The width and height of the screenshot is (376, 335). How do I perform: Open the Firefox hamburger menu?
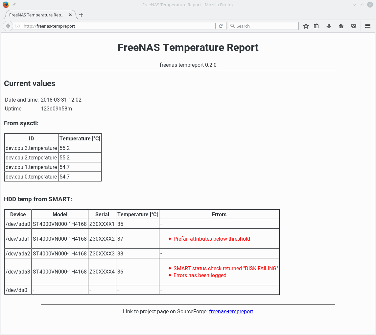click(367, 26)
